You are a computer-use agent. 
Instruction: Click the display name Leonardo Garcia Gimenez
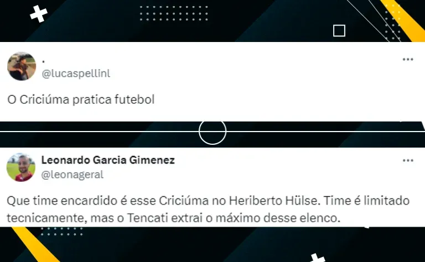108,160
